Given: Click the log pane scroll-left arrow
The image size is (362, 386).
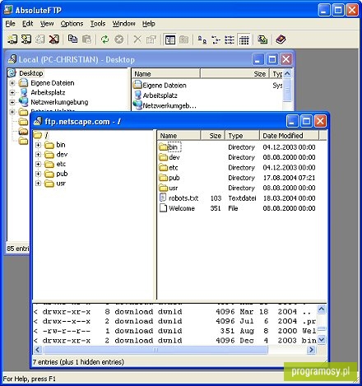Looking at the screenshot, I should pos(38,350).
